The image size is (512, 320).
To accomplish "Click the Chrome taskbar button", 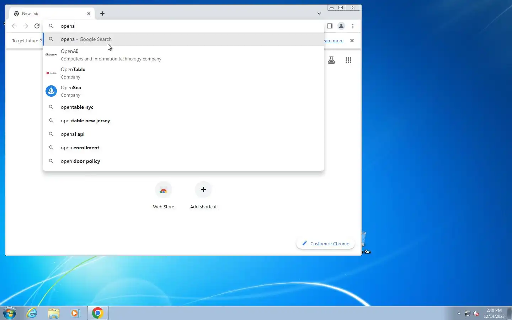I will (x=98, y=313).
